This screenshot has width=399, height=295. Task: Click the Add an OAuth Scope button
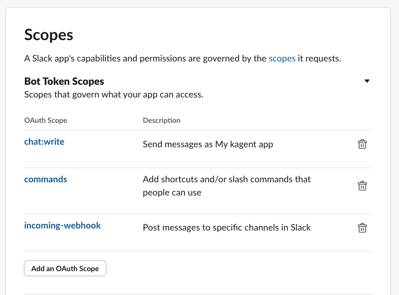point(65,268)
